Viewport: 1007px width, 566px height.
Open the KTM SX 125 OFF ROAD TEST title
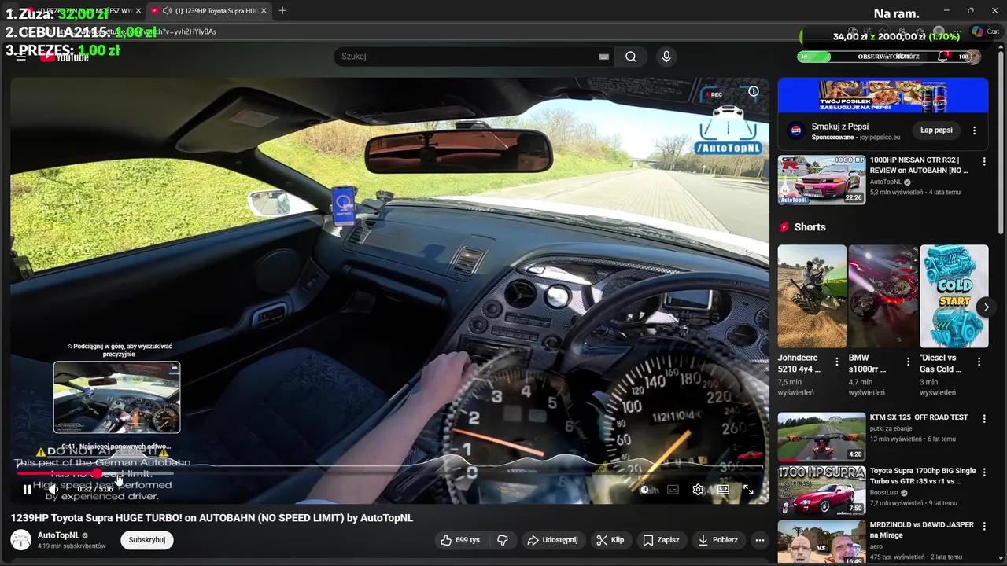click(x=919, y=417)
